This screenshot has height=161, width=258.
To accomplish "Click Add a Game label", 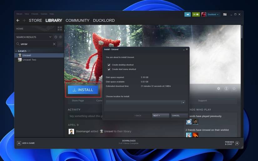I will pos(28,143).
